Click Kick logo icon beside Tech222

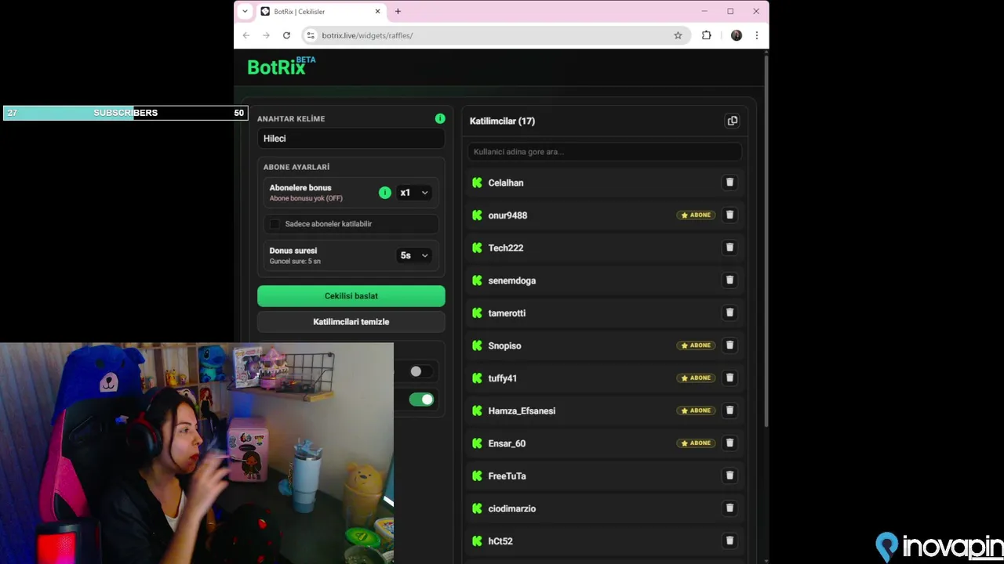pyautogui.click(x=477, y=248)
